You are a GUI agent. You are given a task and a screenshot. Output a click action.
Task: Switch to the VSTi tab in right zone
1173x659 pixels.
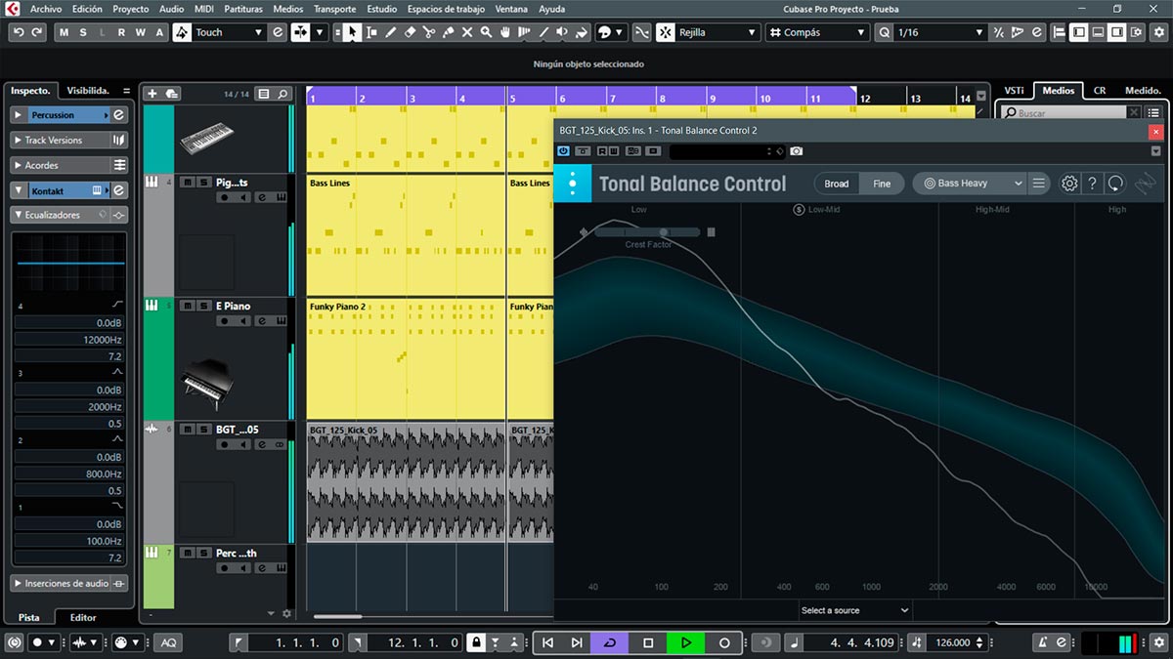coord(1015,91)
